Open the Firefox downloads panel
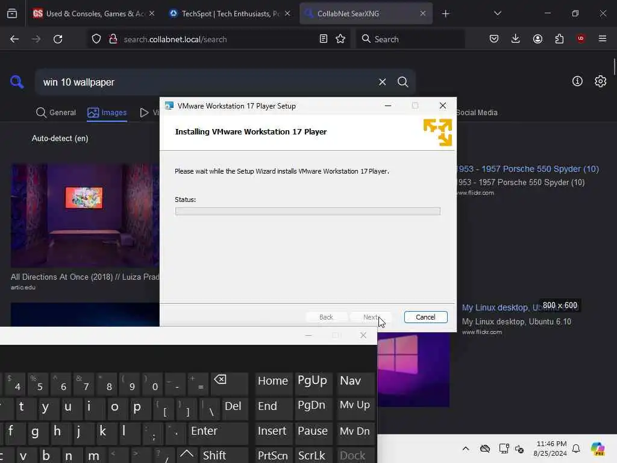Image resolution: width=617 pixels, height=463 pixels. pyautogui.click(x=516, y=39)
